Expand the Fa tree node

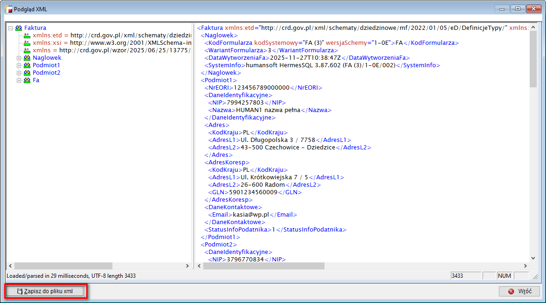pos(19,80)
